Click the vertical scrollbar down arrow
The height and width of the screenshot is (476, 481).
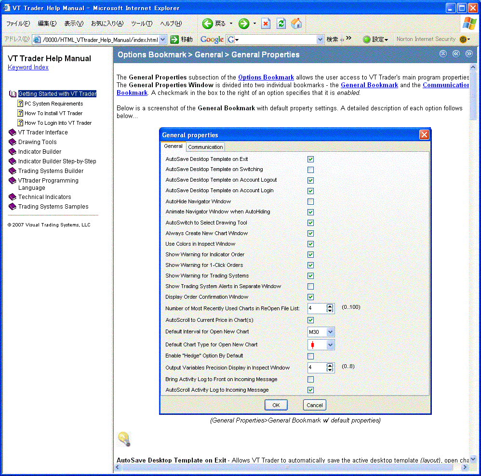click(473, 459)
